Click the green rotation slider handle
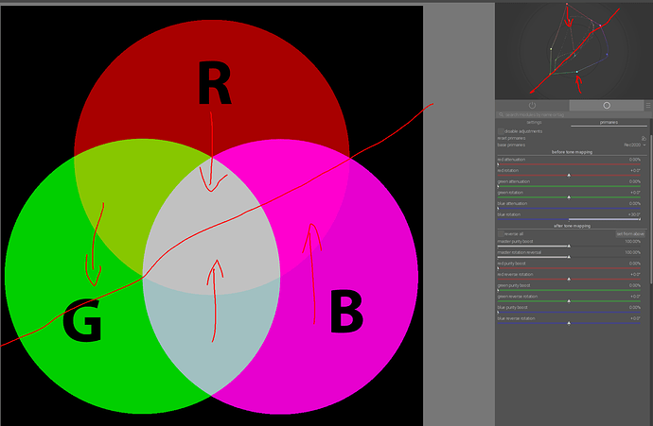This screenshot has width=653, height=426. point(569,197)
